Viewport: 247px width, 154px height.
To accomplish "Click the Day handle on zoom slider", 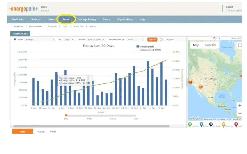I will (66, 115).
